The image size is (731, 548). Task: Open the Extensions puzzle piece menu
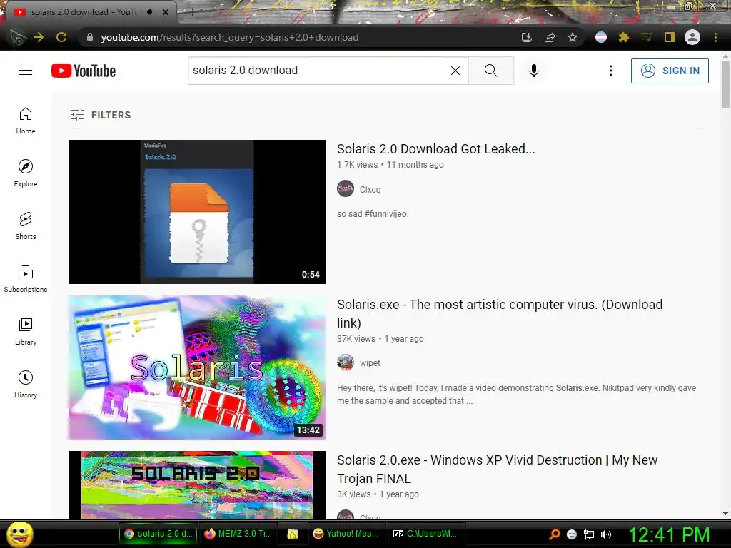point(624,37)
